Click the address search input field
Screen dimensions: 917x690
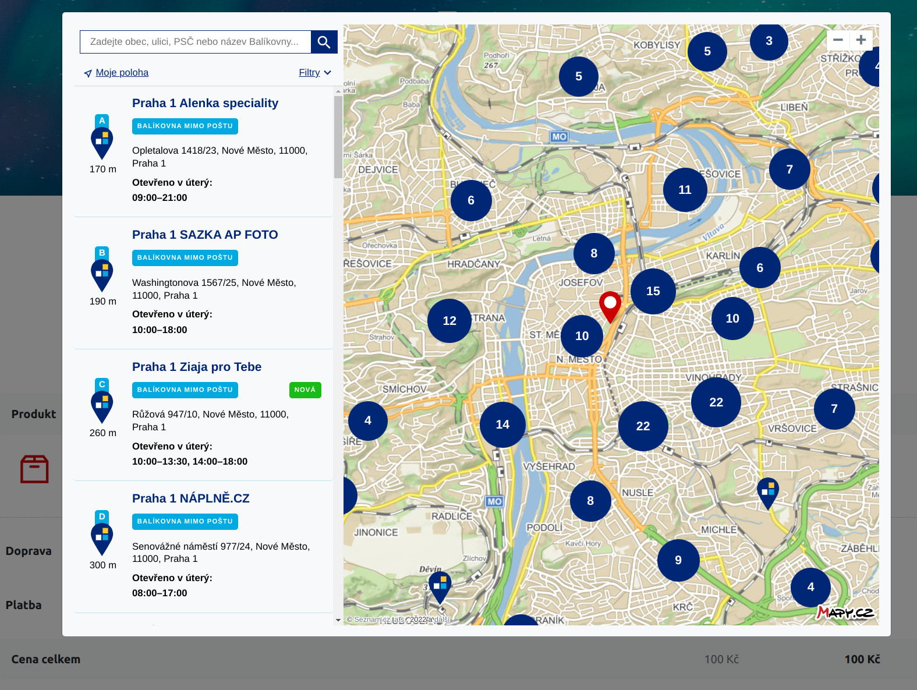[x=196, y=42]
